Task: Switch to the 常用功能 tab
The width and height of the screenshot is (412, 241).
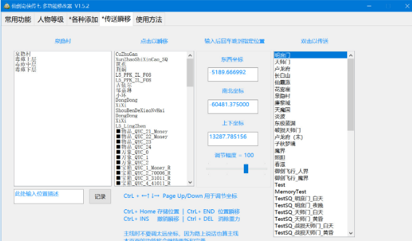Action: point(18,20)
